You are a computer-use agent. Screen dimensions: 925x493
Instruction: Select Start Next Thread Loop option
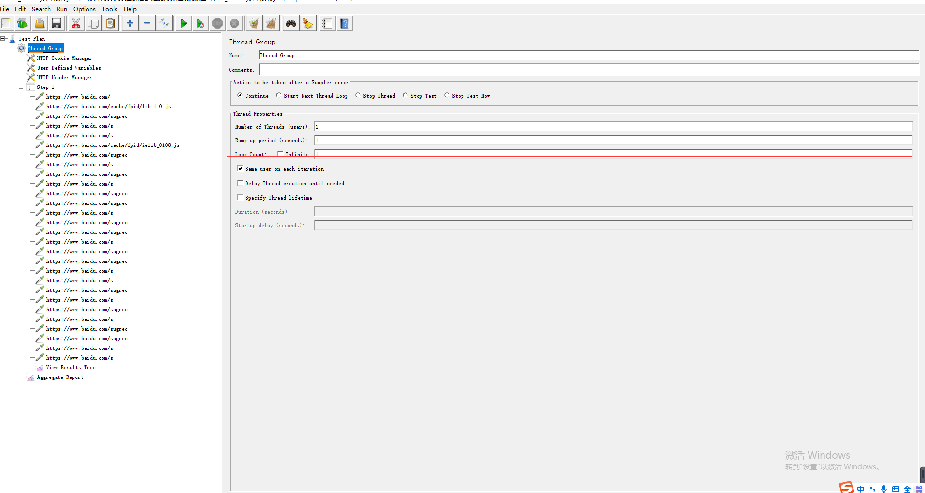click(278, 95)
